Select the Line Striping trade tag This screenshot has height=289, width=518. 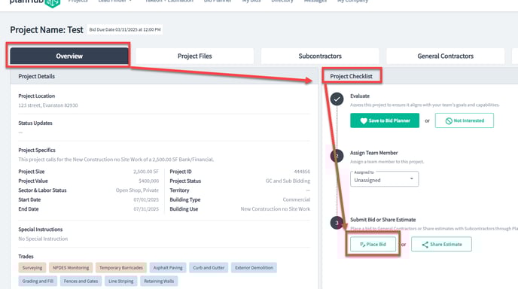(x=121, y=281)
